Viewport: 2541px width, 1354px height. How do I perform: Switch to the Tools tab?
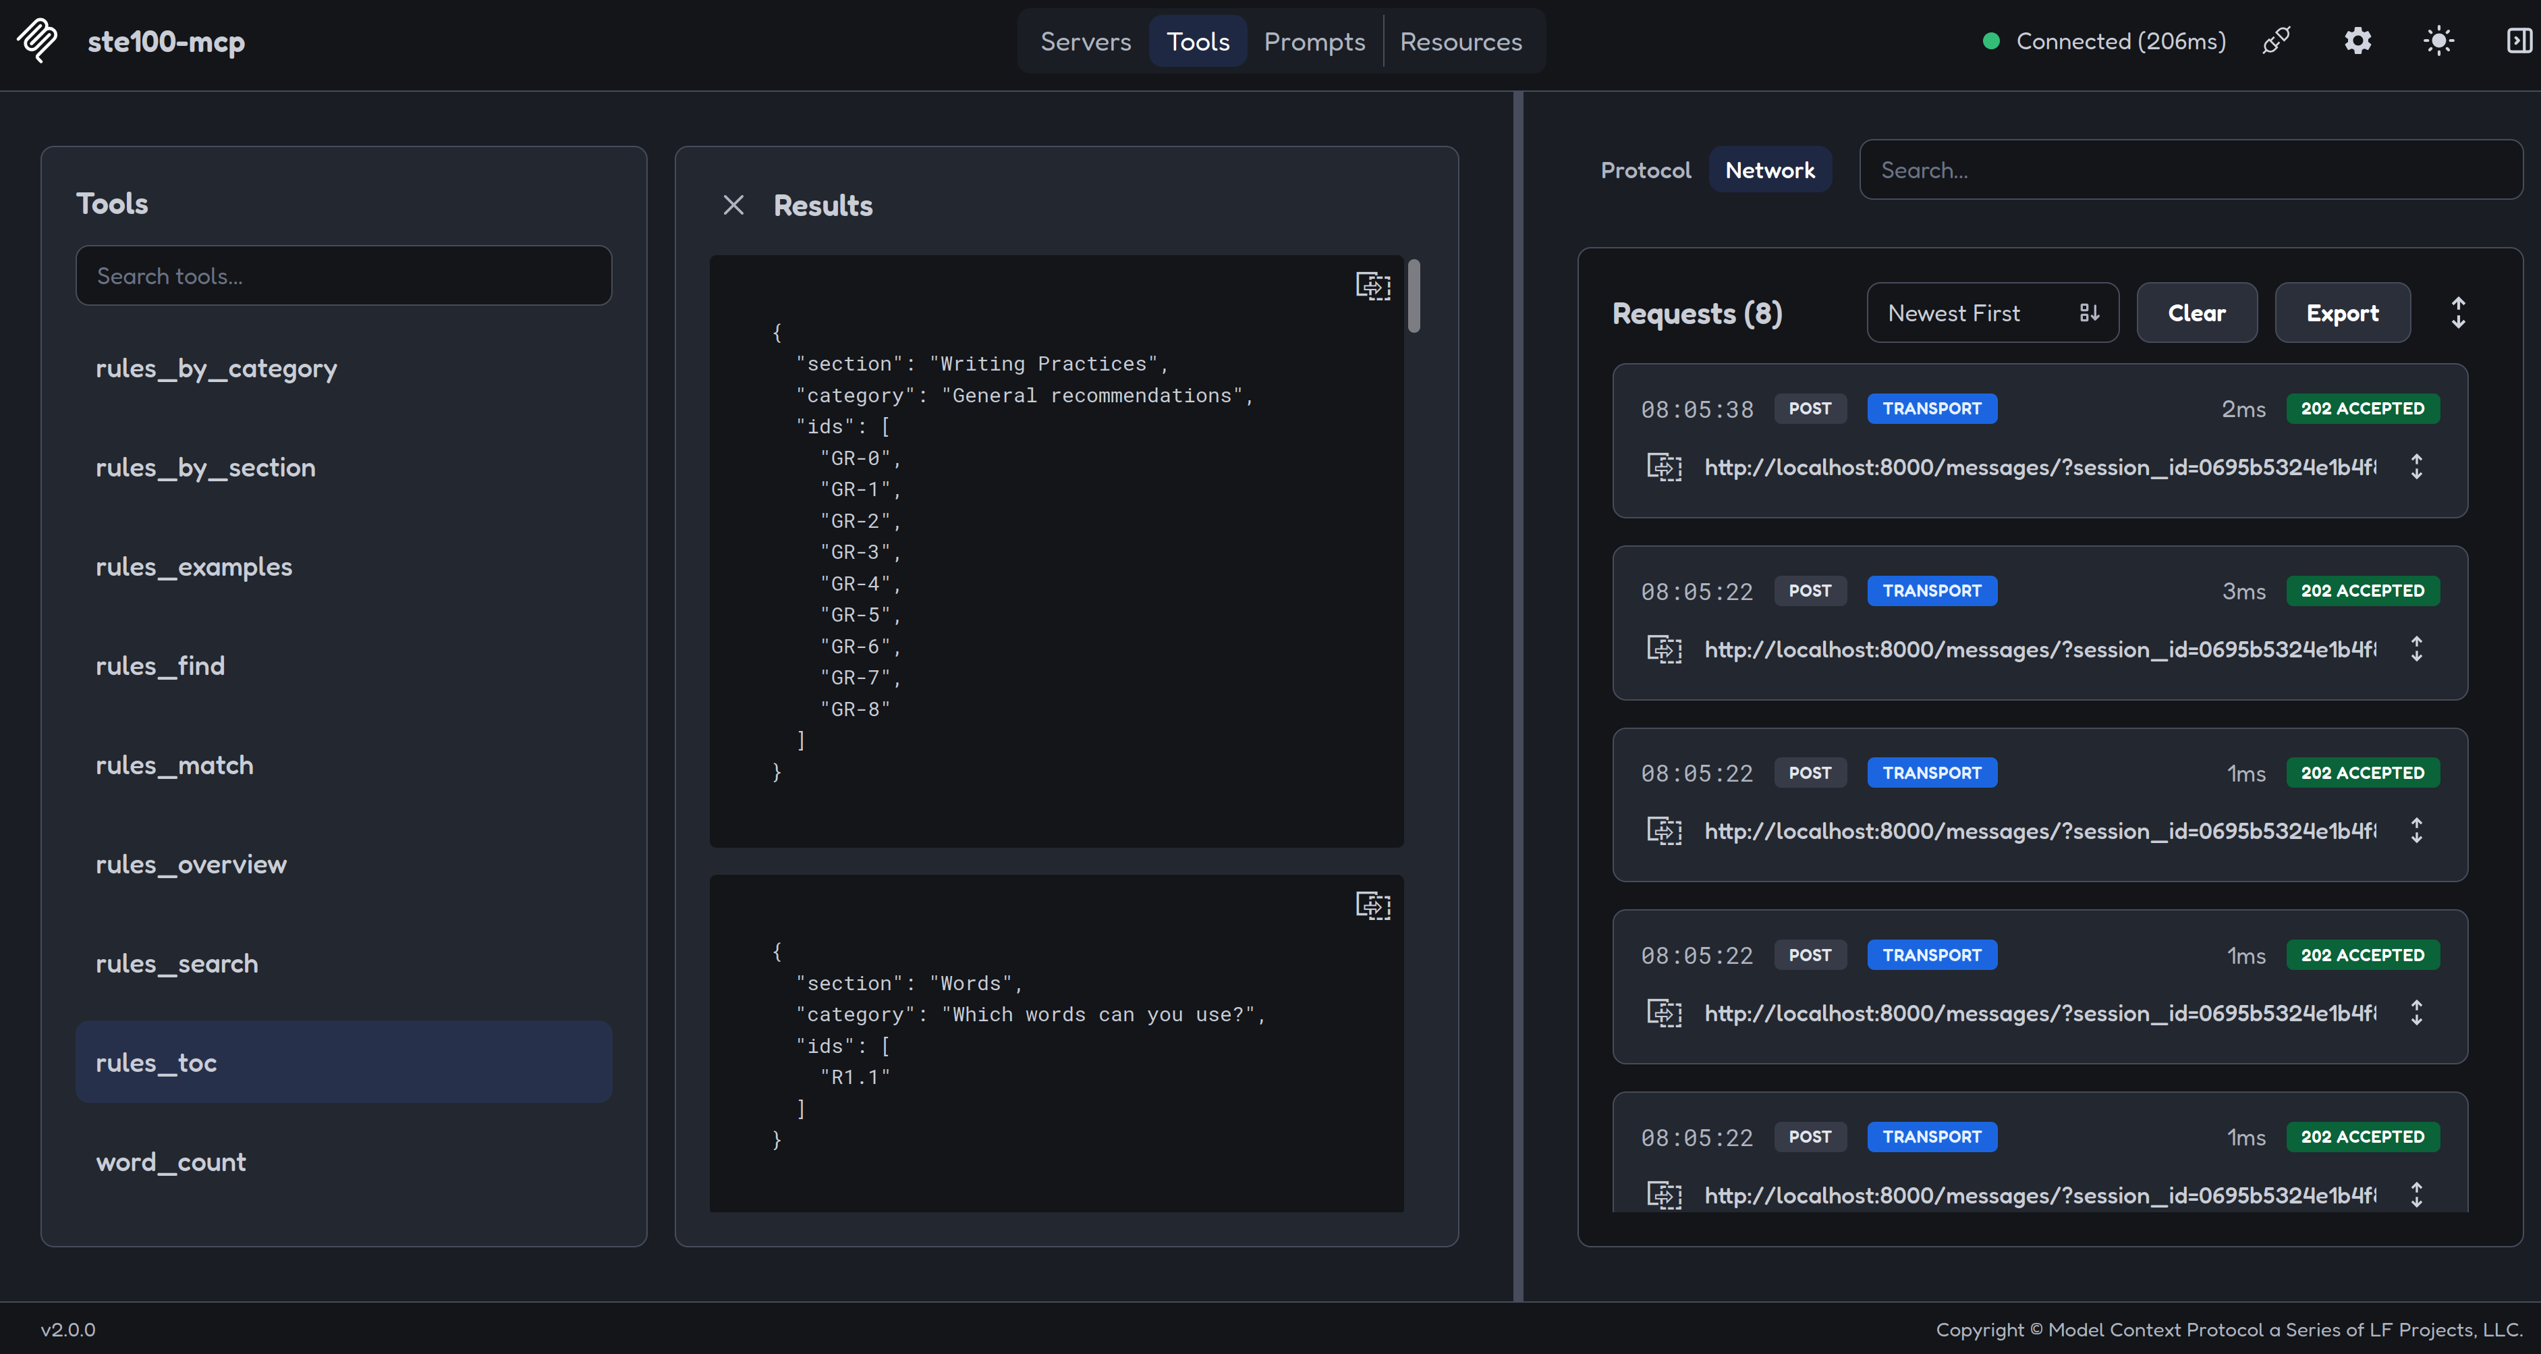click(1198, 41)
